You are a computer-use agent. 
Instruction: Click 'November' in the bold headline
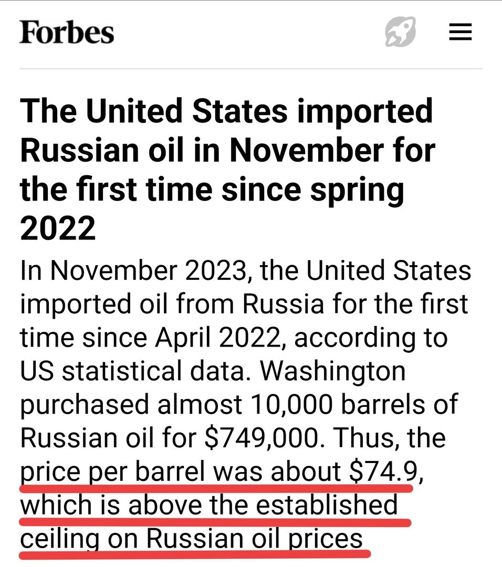(307, 150)
